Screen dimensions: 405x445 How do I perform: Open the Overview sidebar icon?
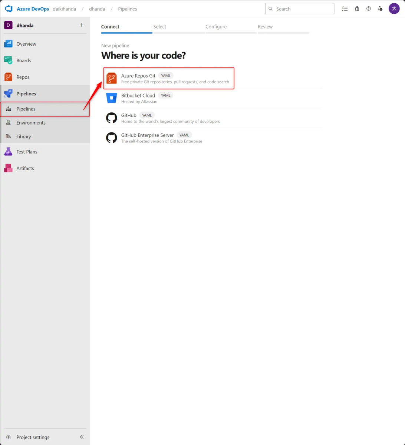pyautogui.click(x=8, y=44)
